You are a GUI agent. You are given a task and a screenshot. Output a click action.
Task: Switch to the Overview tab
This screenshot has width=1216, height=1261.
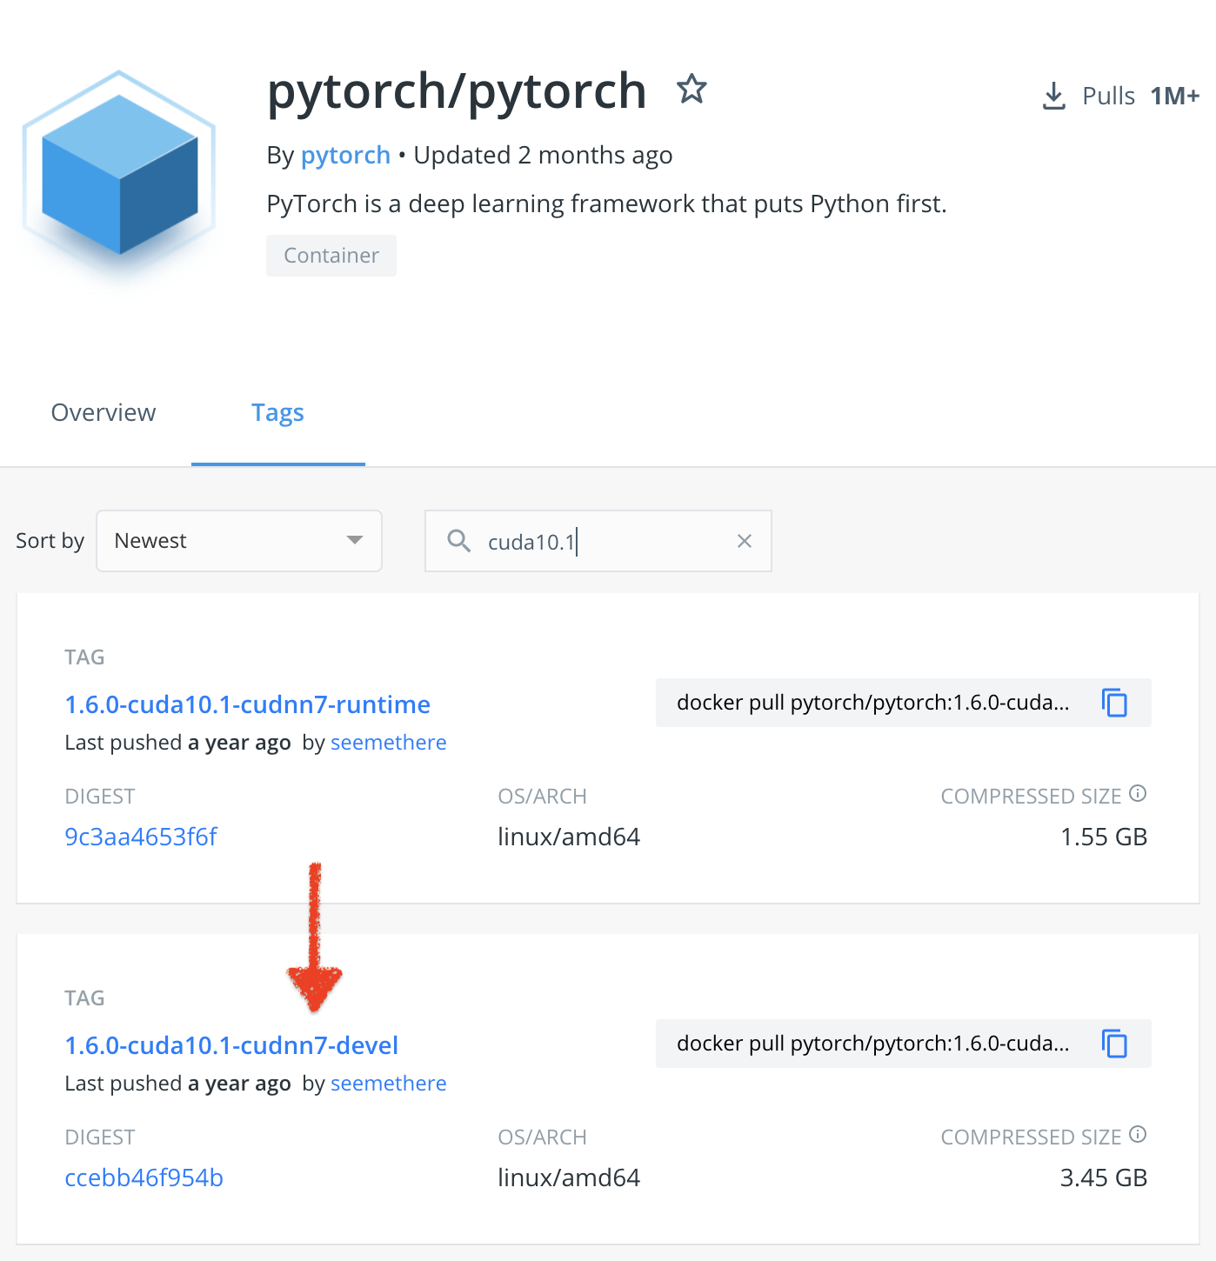tap(104, 412)
